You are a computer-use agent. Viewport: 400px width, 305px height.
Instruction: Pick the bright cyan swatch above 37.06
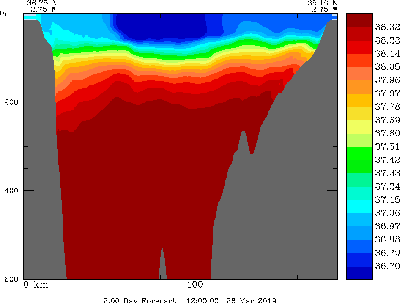click(359, 206)
